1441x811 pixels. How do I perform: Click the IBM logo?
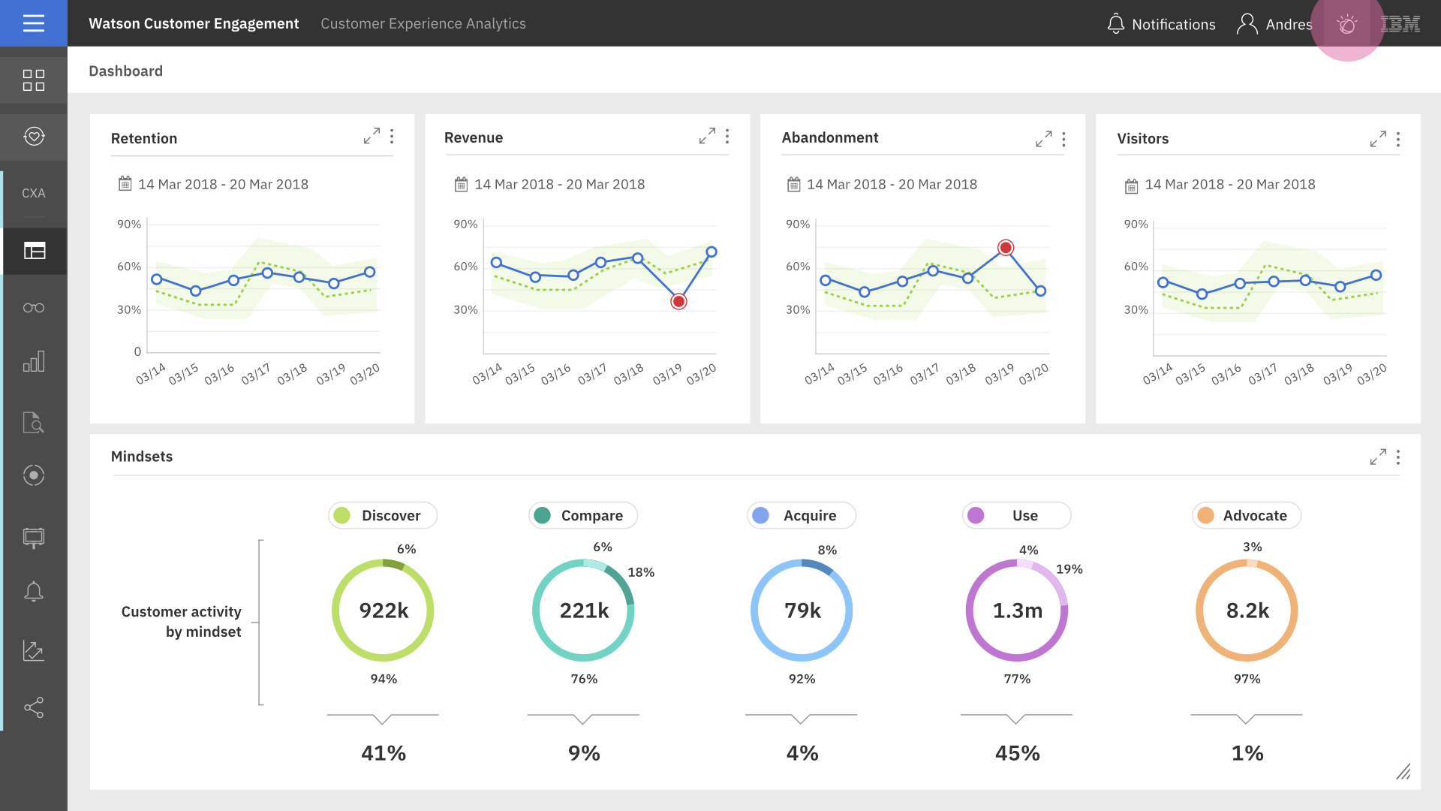point(1400,24)
